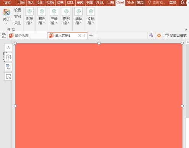The image size is (189, 148).
Task: Open the 插入 ribbon tab
Action: point(31,2)
